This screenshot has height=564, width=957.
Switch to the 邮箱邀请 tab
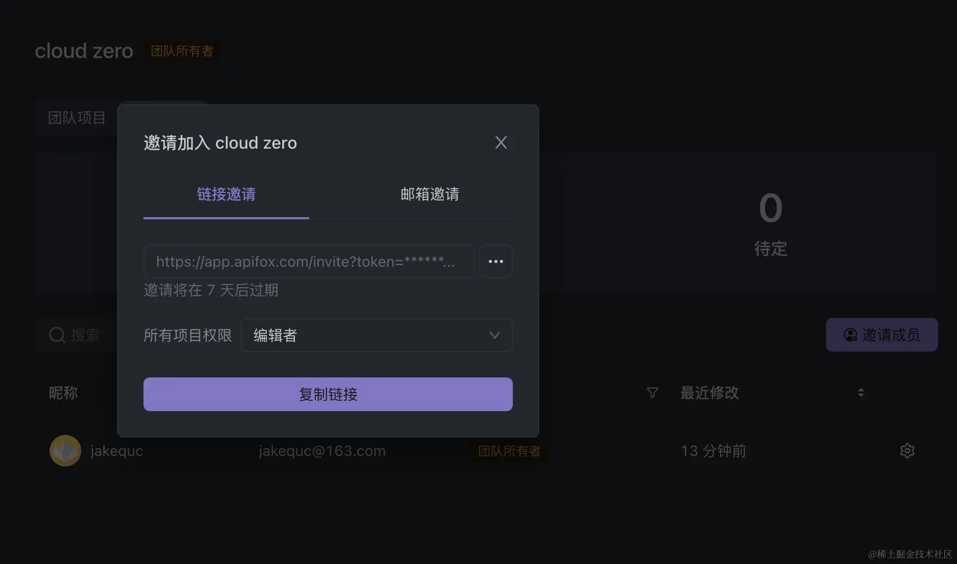click(x=429, y=194)
